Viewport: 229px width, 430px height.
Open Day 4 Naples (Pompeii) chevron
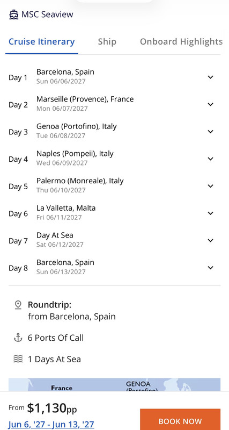(210, 159)
